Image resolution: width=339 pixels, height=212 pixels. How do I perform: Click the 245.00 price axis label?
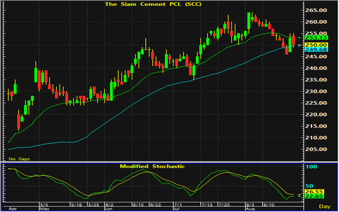[316, 57]
